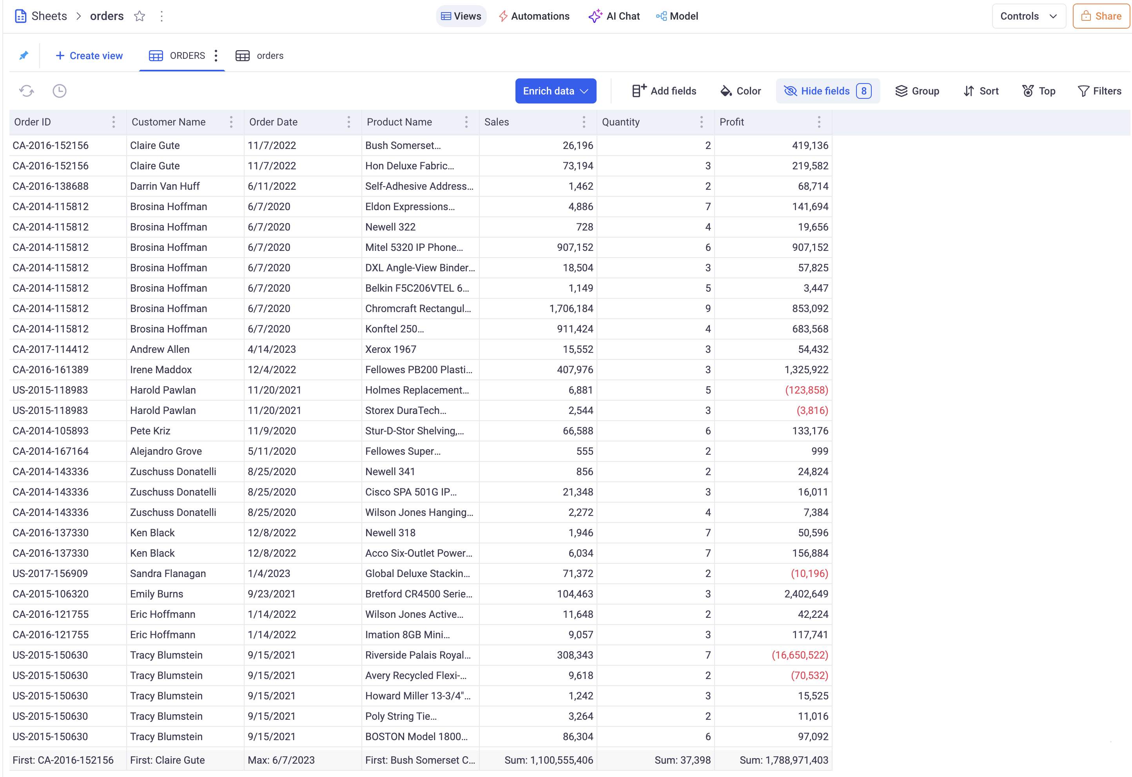Toggle Hide fields visibility panel

(x=827, y=91)
